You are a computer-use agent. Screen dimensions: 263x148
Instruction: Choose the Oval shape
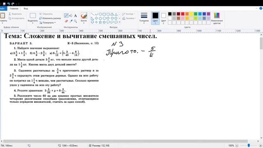tap(100, 14)
